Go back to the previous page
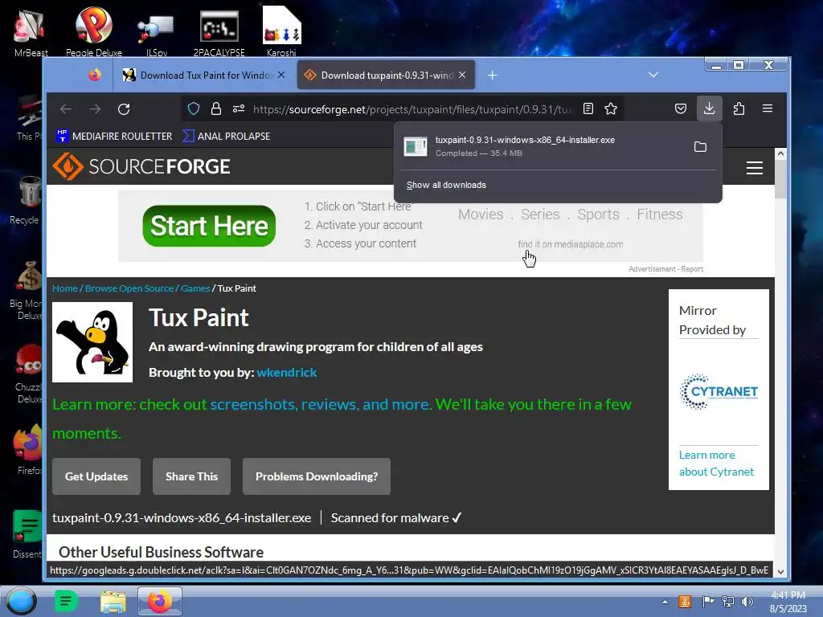823x617 pixels. (66, 109)
